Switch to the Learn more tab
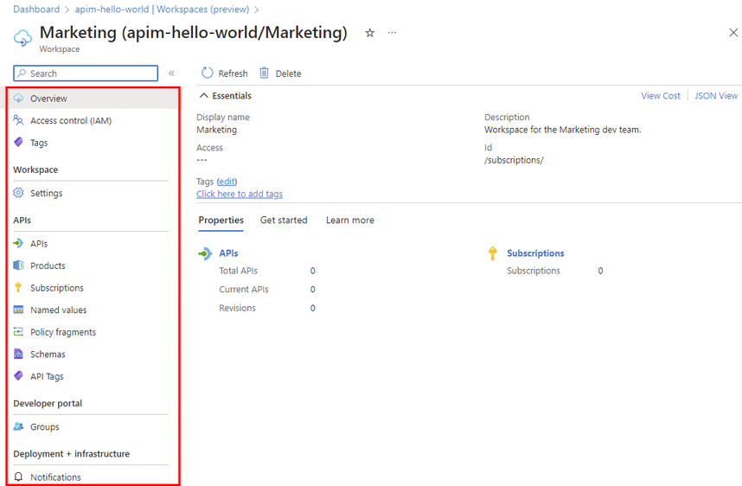The image size is (742, 486). coord(349,221)
